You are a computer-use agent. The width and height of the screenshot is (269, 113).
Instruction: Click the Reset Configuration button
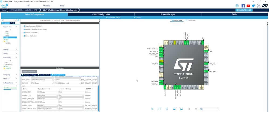point(29,72)
